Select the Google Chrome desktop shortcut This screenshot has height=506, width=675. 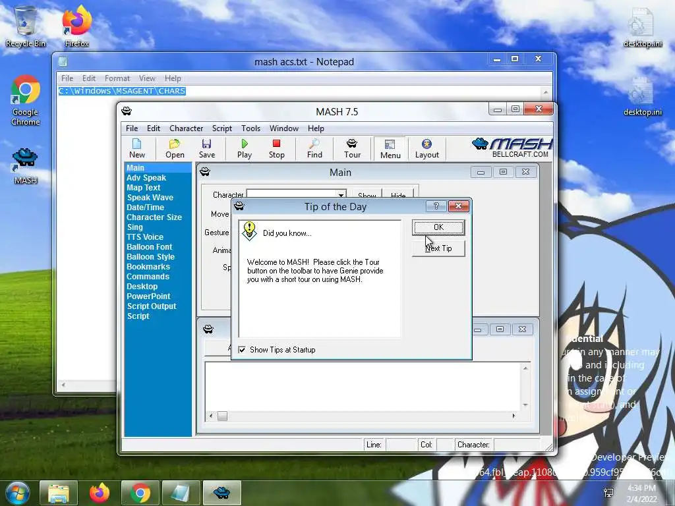click(x=26, y=100)
